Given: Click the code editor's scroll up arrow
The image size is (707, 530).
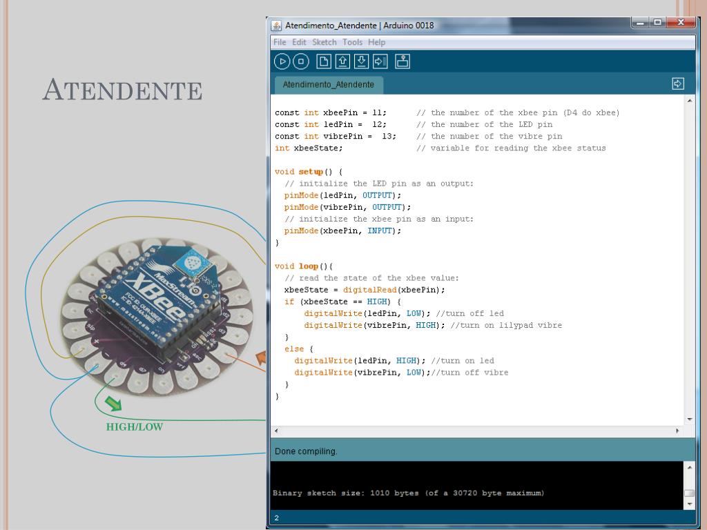Looking at the screenshot, I should tap(690, 101).
